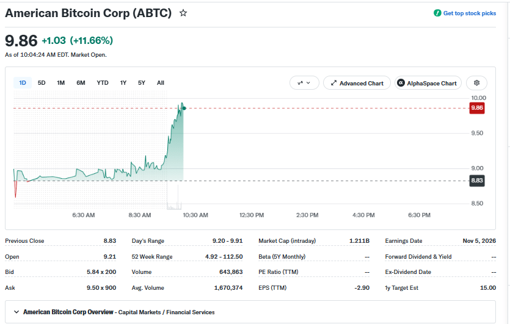The height and width of the screenshot is (324, 510).
Task: Click Avg. Volume value 1,670,374
Action: pyautogui.click(x=228, y=288)
